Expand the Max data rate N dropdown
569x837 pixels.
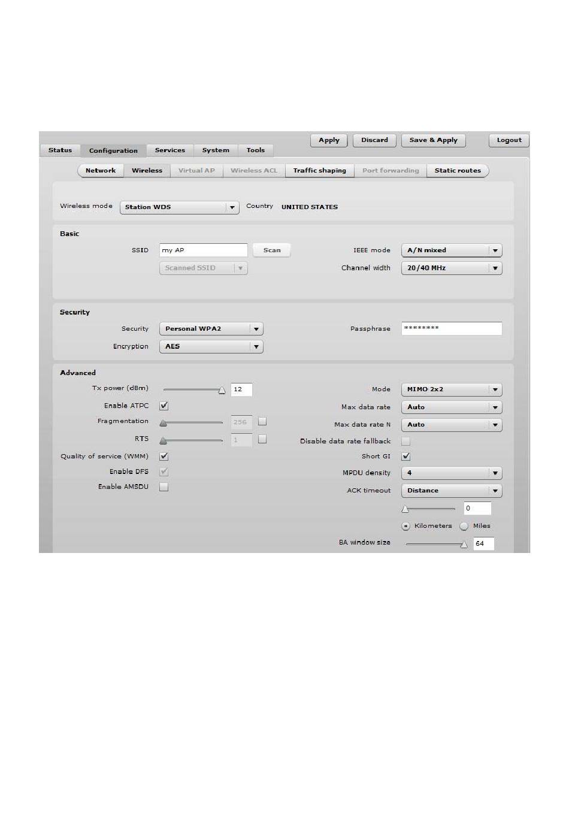tap(452, 425)
